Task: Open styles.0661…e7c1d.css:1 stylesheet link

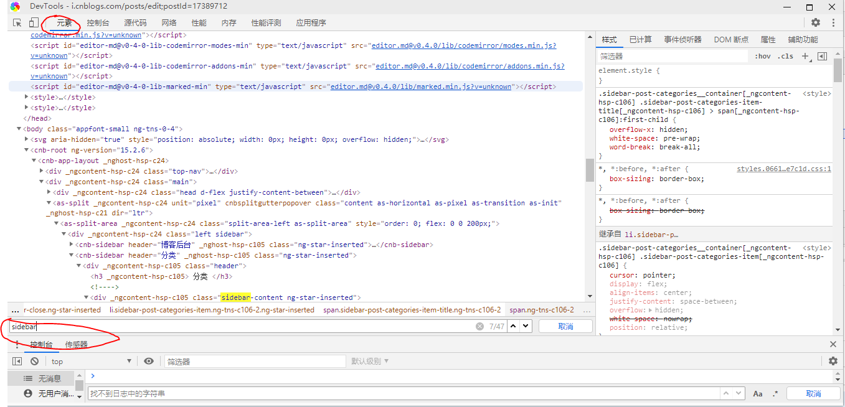Action: tap(784, 169)
